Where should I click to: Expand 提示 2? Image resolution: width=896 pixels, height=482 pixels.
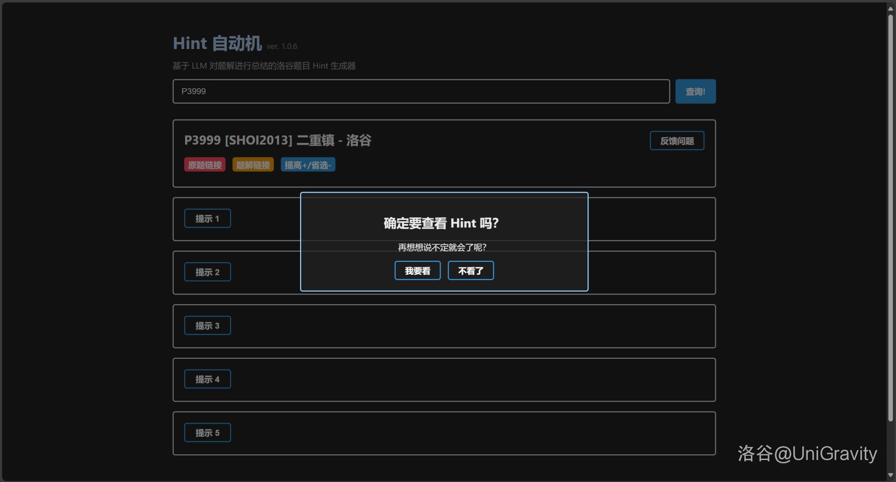point(207,272)
